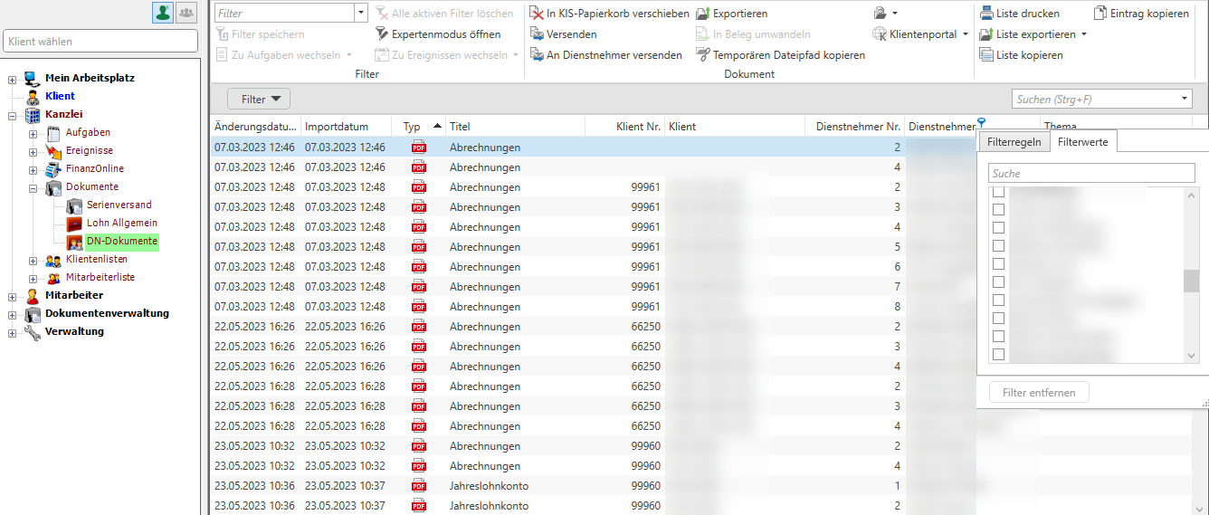Tick the last visible checkbox in Filterwerte list

click(999, 354)
